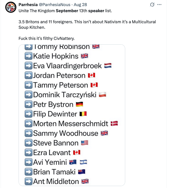This screenshot has height=188, width=172.
Task: Click the US flag beside Steve Bannon
Action: [x=84, y=143]
